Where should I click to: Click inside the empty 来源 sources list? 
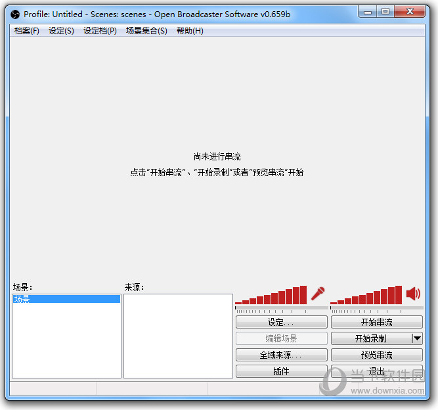pyautogui.click(x=178, y=335)
